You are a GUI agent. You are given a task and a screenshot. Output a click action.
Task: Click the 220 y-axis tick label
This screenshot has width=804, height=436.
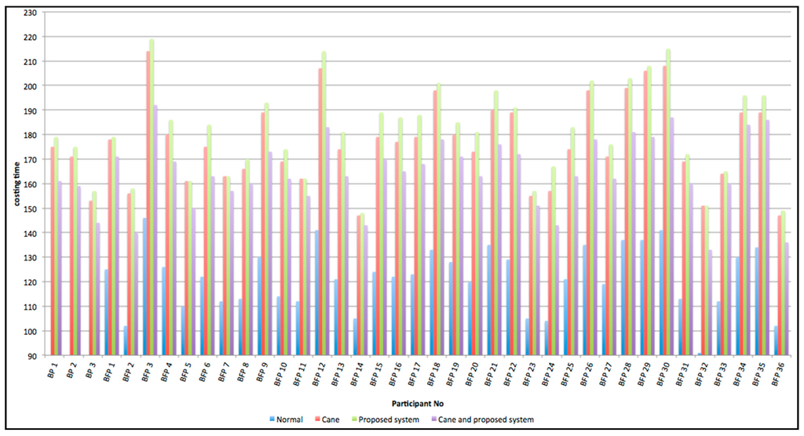[31, 37]
